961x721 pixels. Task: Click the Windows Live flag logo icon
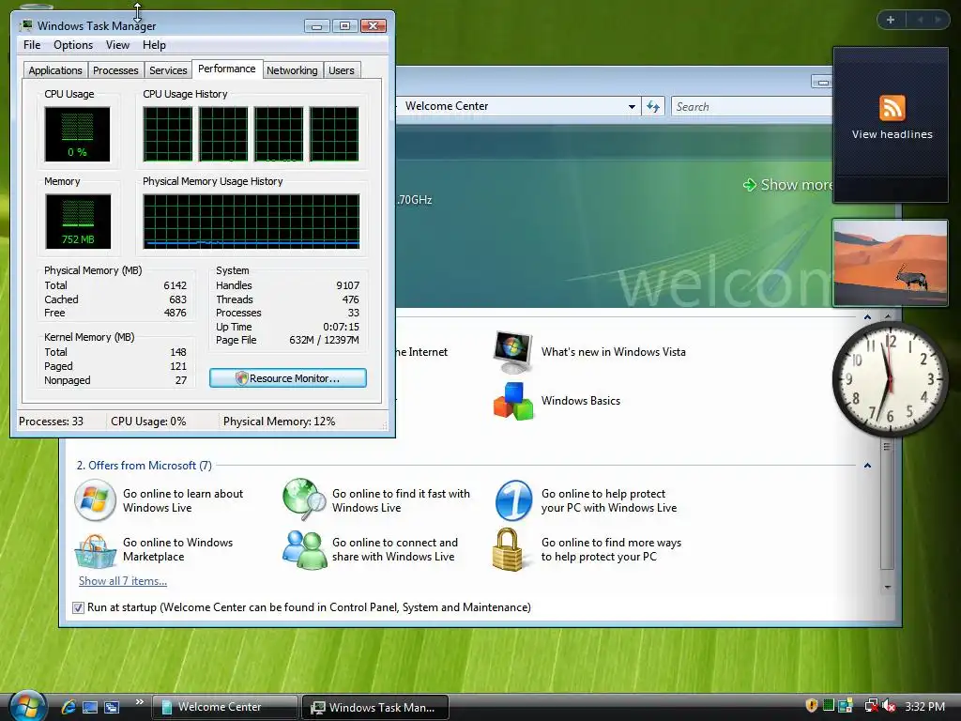pos(95,500)
